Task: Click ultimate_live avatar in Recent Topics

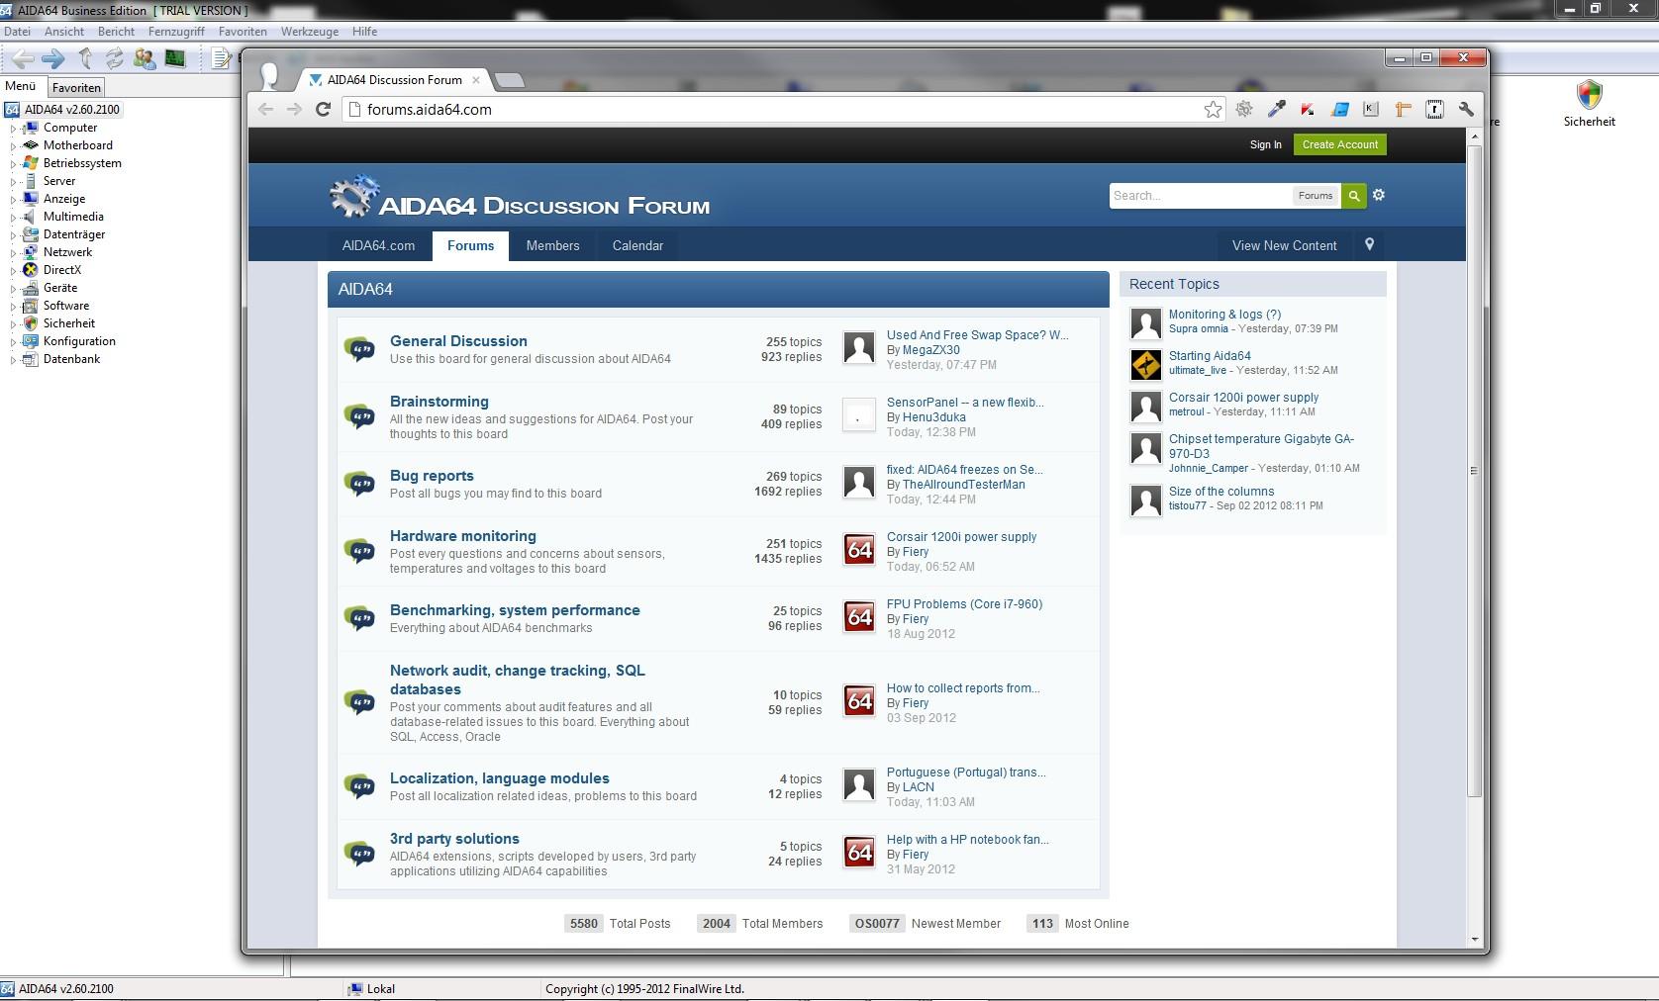Action: [x=1146, y=365]
